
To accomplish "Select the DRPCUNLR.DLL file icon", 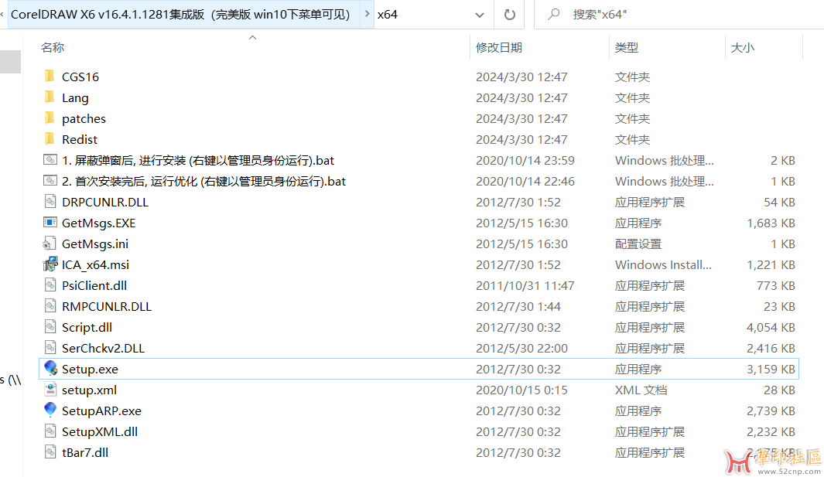I will coord(50,202).
